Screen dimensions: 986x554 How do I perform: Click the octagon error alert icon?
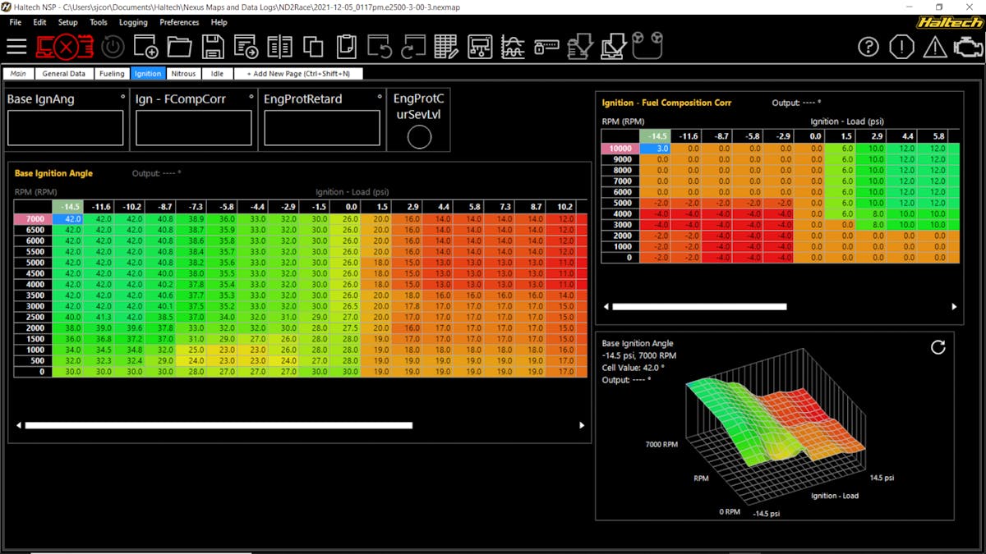click(901, 47)
